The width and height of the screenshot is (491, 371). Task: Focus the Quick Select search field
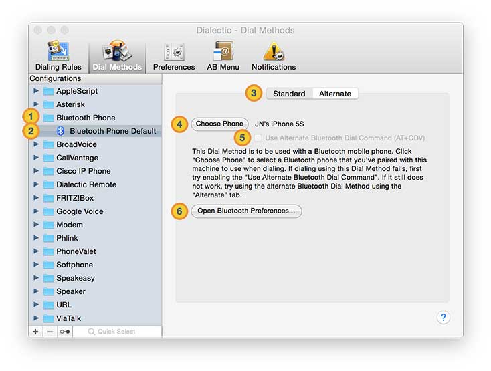(x=117, y=332)
